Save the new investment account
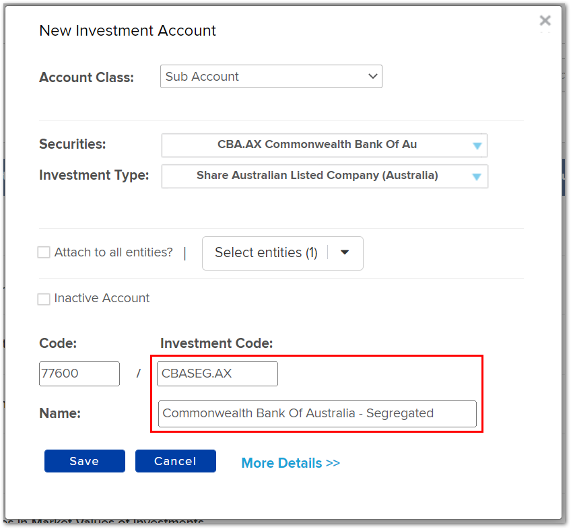 click(84, 461)
